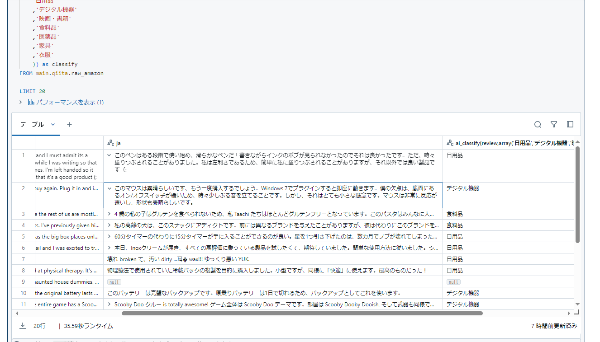Click null classify cell in row 9
This screenshot has width=600, height=342.
[509, 281]
